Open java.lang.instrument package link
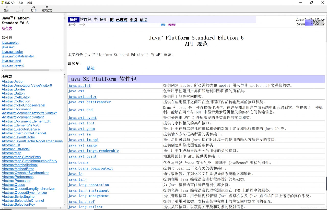Viewport: 327px width, 210px height. 89,191
